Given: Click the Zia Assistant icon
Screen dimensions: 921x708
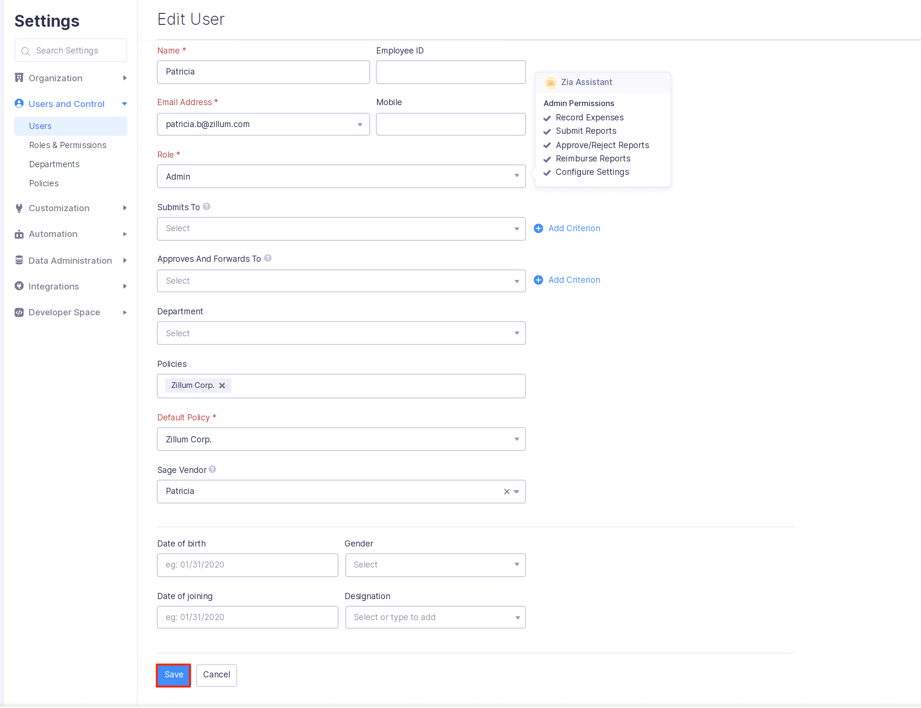Looking at the screenshot, I should pyautogui.click(x=550, y=83).
